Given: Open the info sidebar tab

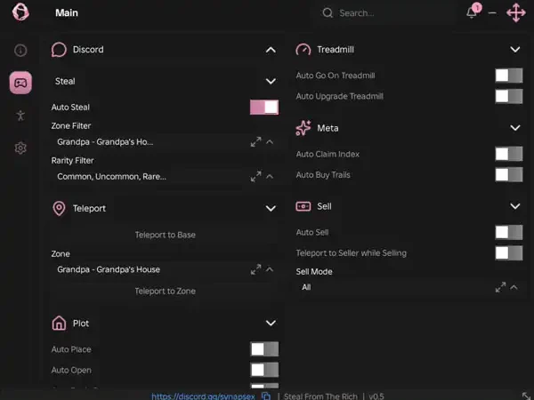Looking at the screenshot, I should 20,51.
